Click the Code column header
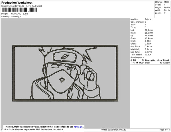Viewport: 171px width, 132px height. pos(160,60)
